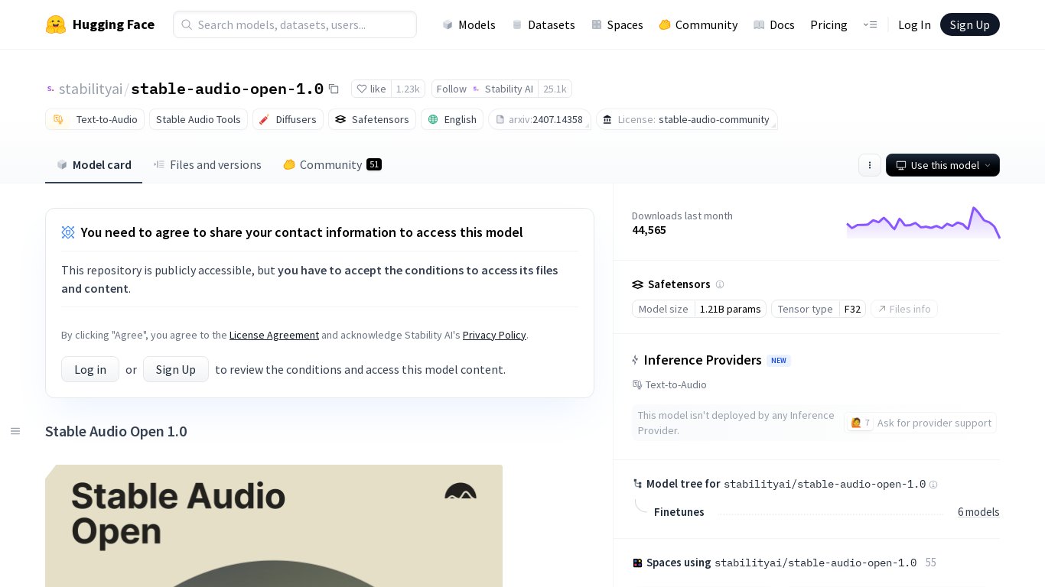The image size is (1045, 587).
Task: Like the stable-audio-open-1.0 model
Action: [372, 89]
